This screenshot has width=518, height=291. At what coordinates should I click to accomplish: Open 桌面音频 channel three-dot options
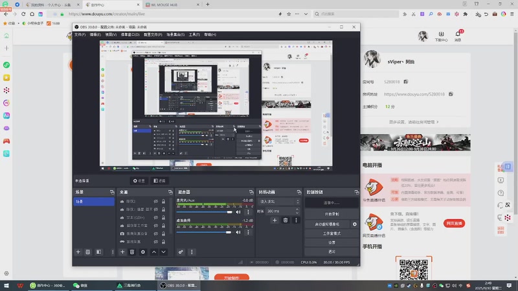point(248,232)
